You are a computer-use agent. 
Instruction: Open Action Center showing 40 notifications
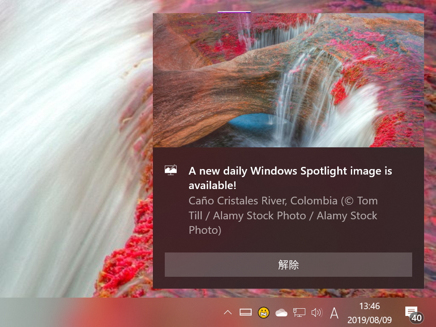click(411, 312)
